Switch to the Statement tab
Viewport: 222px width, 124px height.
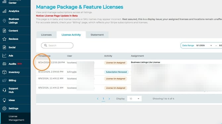pos(97,35)
